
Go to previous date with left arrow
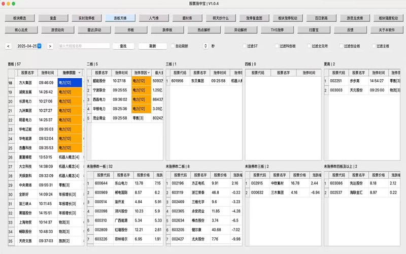pyautogui.click(x=9, y=46)
